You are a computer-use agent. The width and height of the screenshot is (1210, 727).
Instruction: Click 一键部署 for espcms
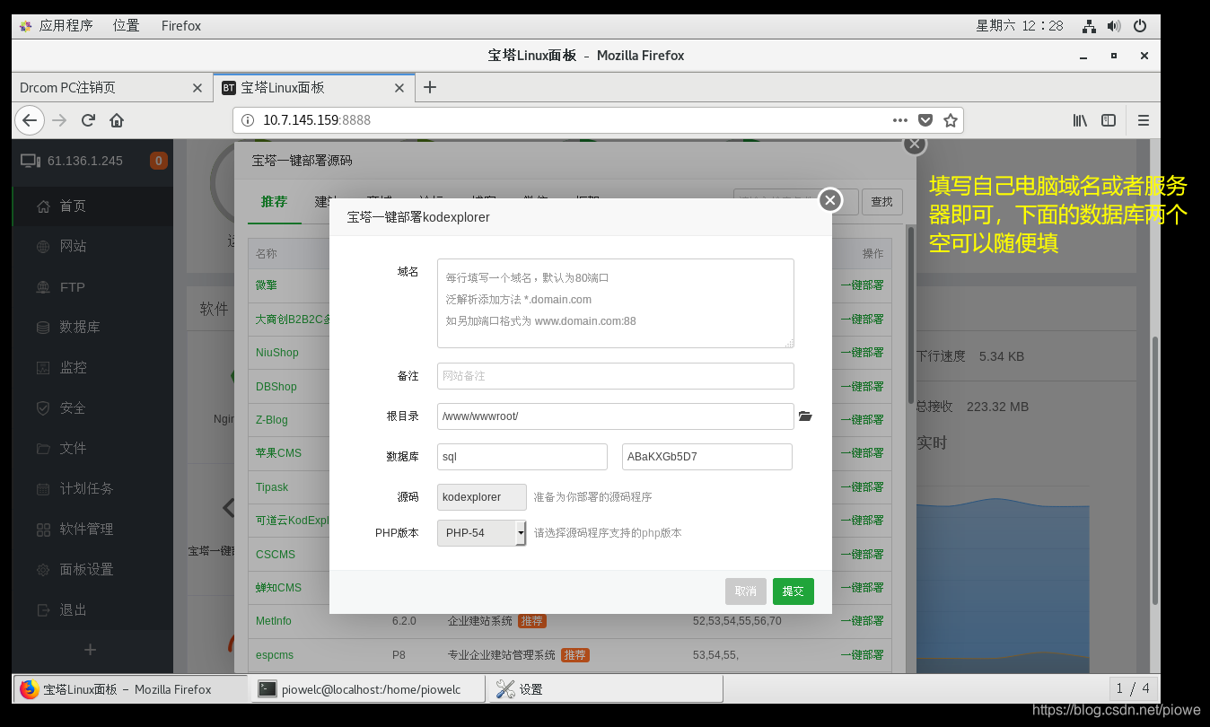(862, 655)
